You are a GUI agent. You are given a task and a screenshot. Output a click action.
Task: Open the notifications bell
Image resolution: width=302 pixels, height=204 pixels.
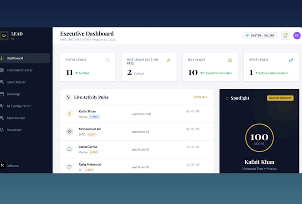[285, 36]
